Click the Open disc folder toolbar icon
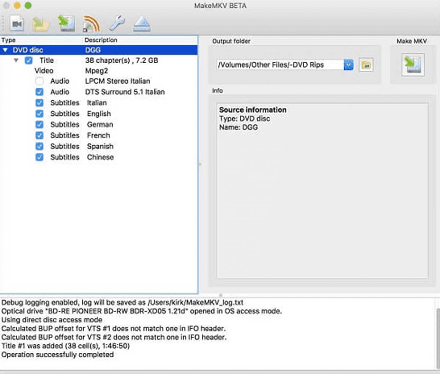Screen dimensions: 440x374 point(41,24)
